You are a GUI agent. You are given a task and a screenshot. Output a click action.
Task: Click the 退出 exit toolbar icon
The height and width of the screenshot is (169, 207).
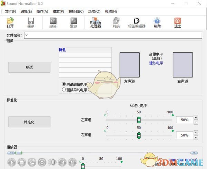pos(178,22)
